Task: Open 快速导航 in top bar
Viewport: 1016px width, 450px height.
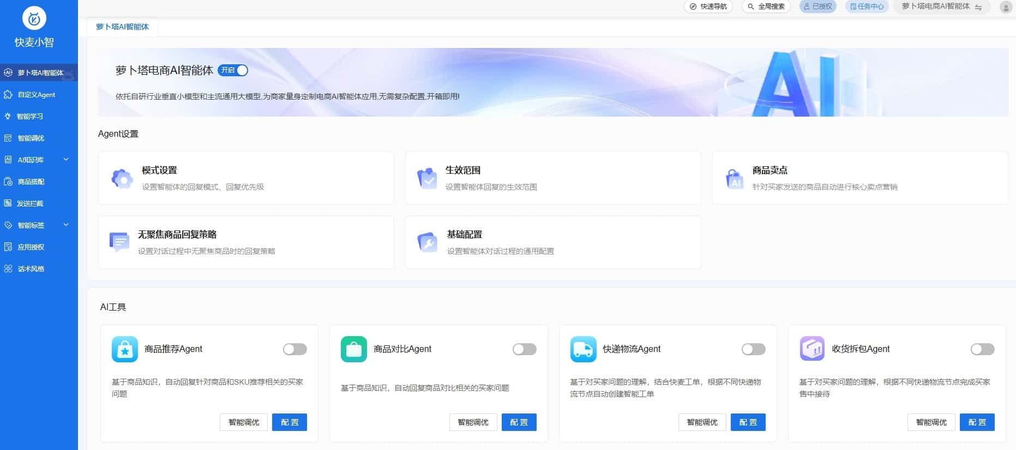Action: point(708,7)
